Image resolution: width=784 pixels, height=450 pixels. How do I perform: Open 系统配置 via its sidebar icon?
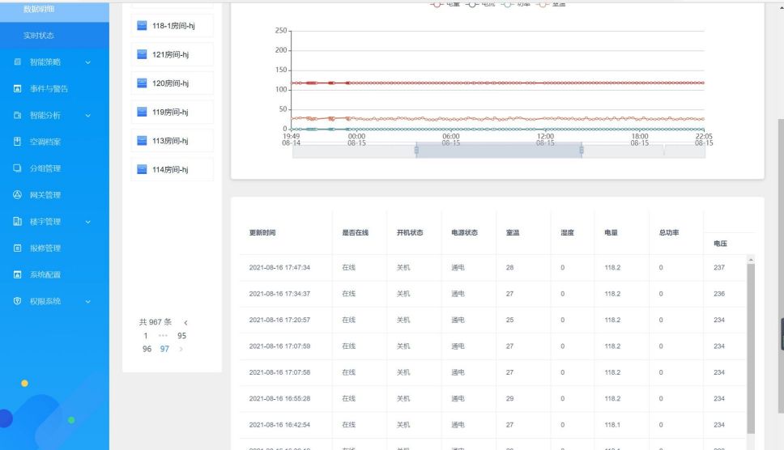click(17, 274)
